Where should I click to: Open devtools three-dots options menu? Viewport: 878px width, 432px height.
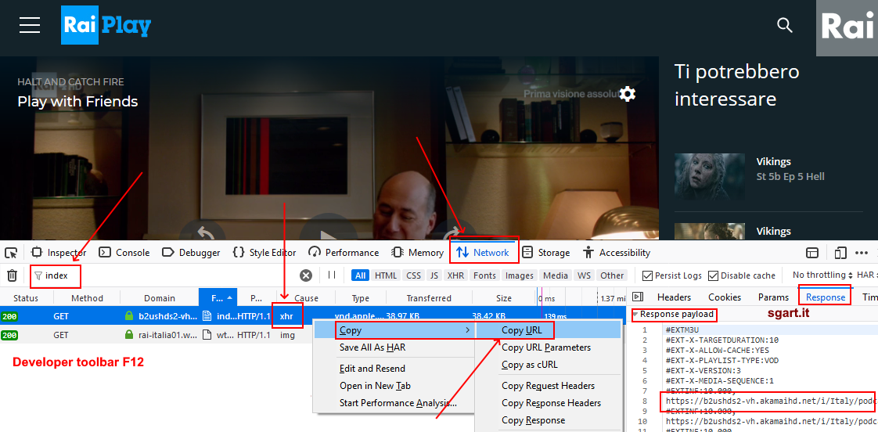coord(862,254)
